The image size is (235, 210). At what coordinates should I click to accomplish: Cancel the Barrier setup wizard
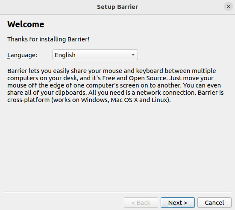214,203
